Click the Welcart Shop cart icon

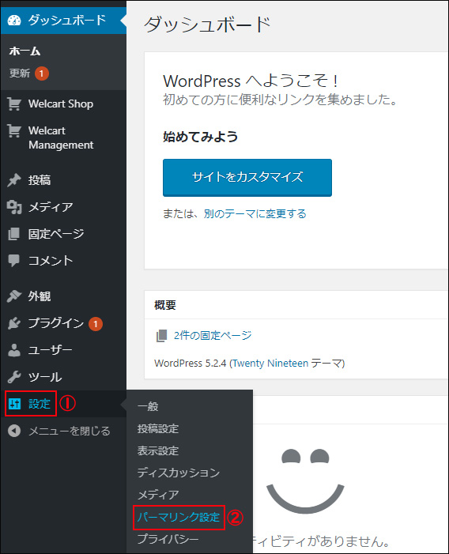pyautogui.click(x=14, y=104)
